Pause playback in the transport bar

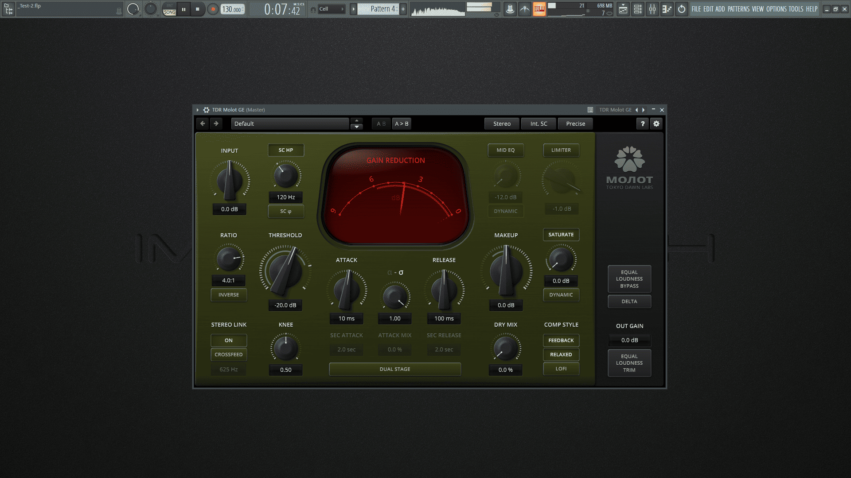pos(183,9)
